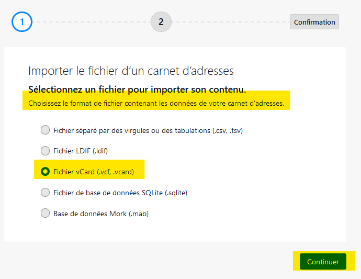Click the dashed line between steps 1 and 2
Image resolution: width=361 pixels, height=279 pixels.
(x=92, y=22)
